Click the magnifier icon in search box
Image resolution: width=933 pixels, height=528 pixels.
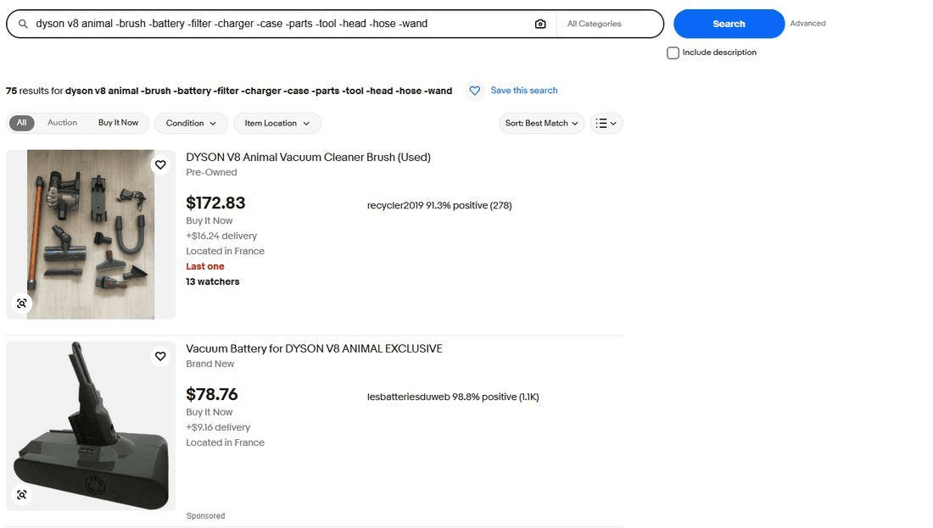point(23,24)
